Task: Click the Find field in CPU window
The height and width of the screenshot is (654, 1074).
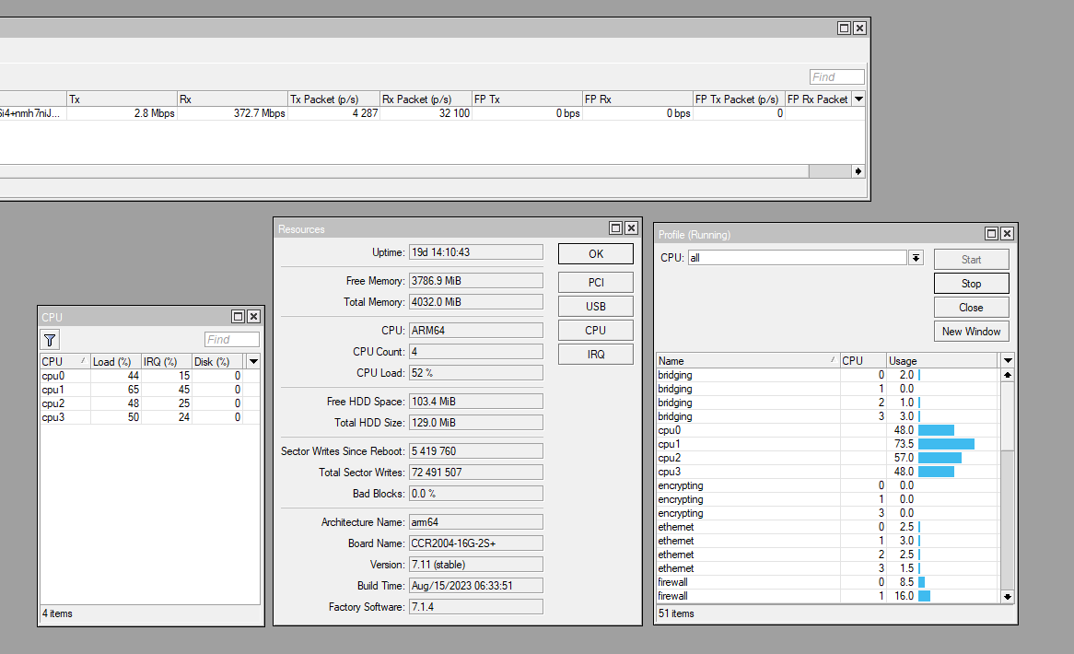Action: [231, 340]
